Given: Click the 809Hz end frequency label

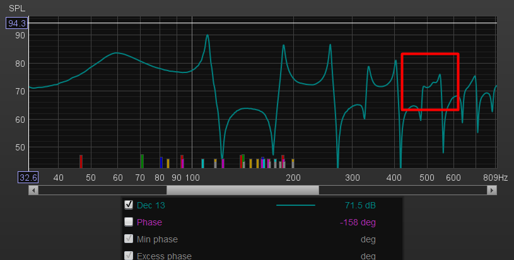Looking at the screenshot, I should tap(495, 178).
